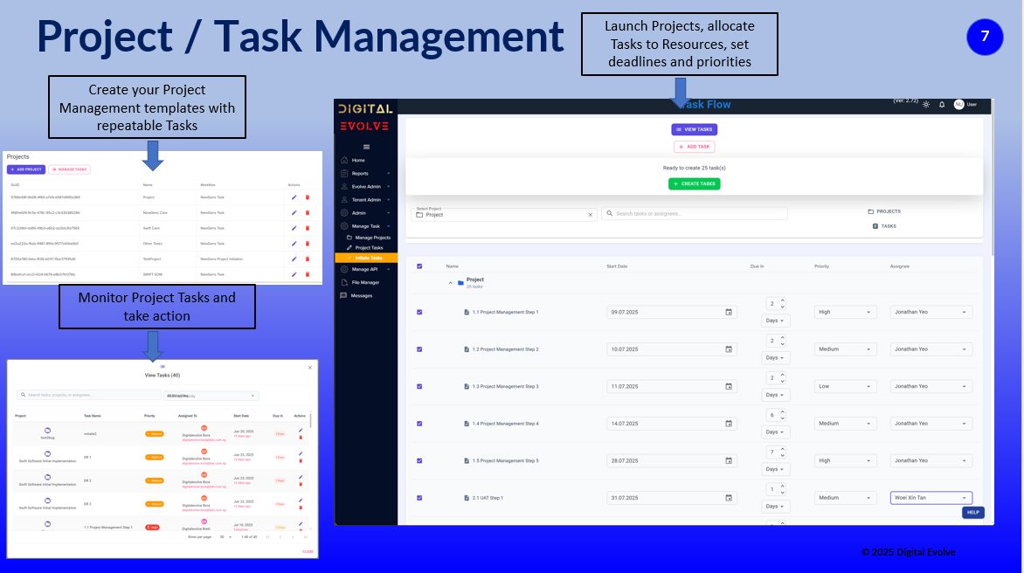Click the ADD PROJECT button in the Projects list
The height and width of the screenshot is (573, 1024).
coord(26,169)
